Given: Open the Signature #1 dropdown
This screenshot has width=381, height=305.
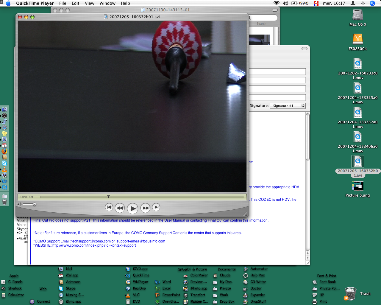Looking at the screenshot, I should (287, 106).
